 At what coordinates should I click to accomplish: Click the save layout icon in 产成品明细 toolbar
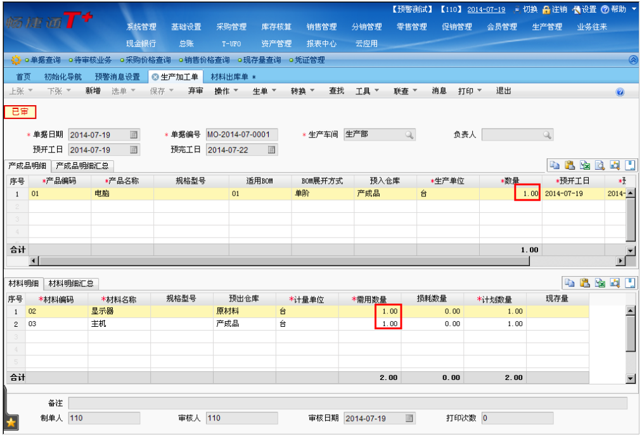point(630,165)
